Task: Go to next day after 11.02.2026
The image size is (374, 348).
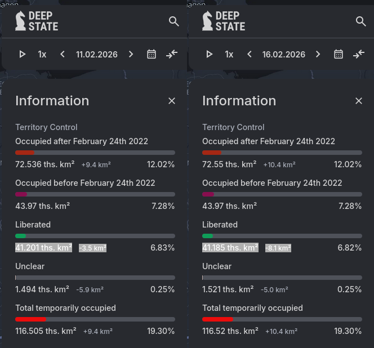Action: point(131,55)
